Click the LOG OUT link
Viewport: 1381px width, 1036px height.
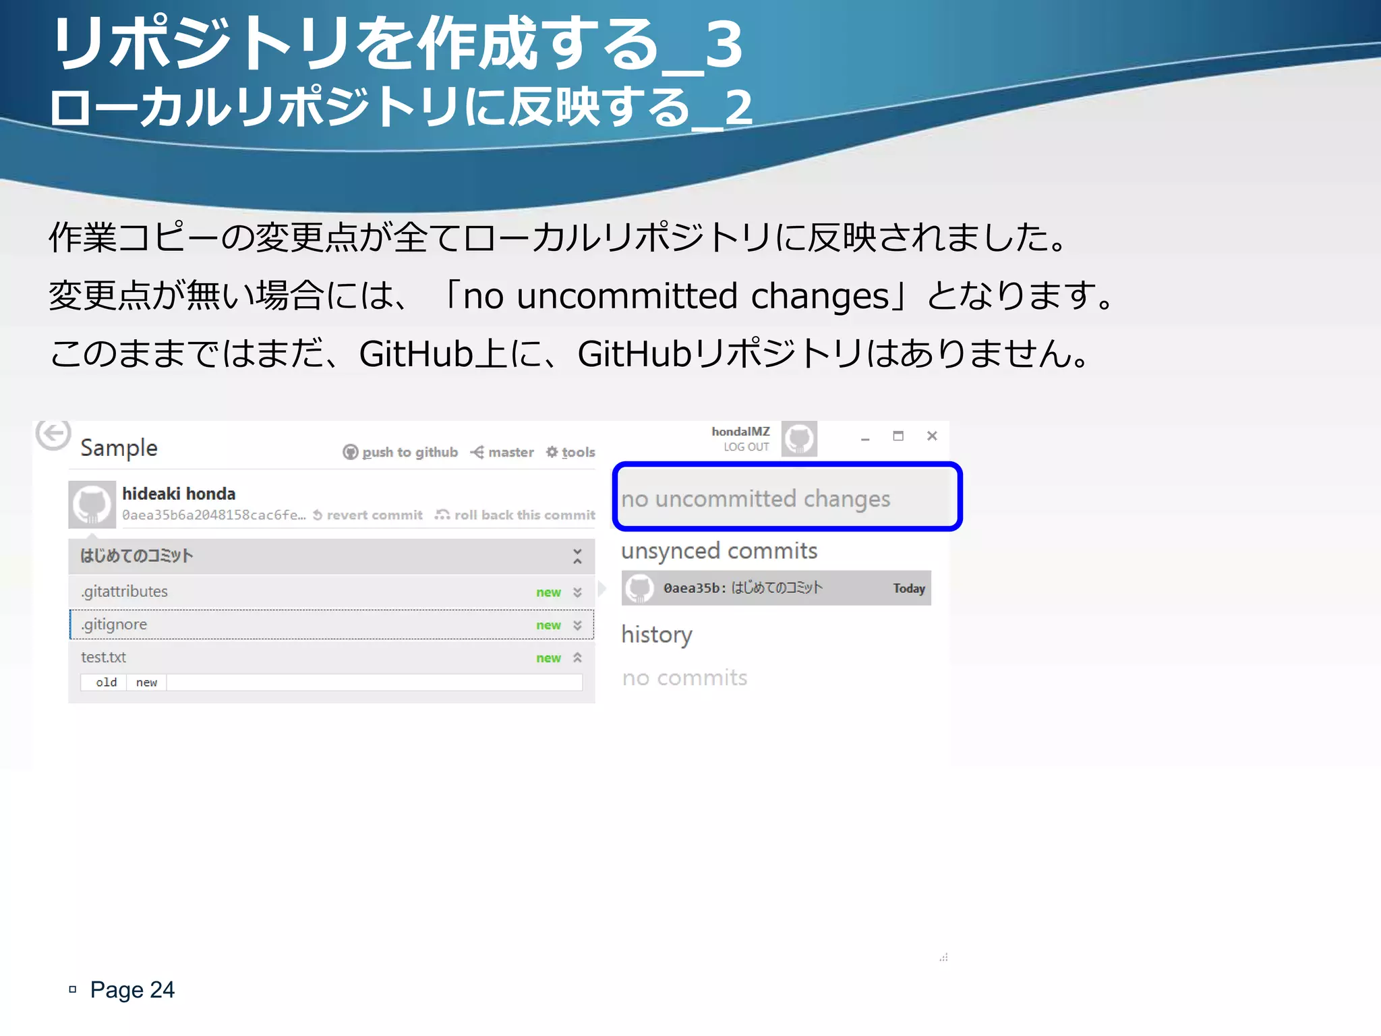click(x=746, y=447)
